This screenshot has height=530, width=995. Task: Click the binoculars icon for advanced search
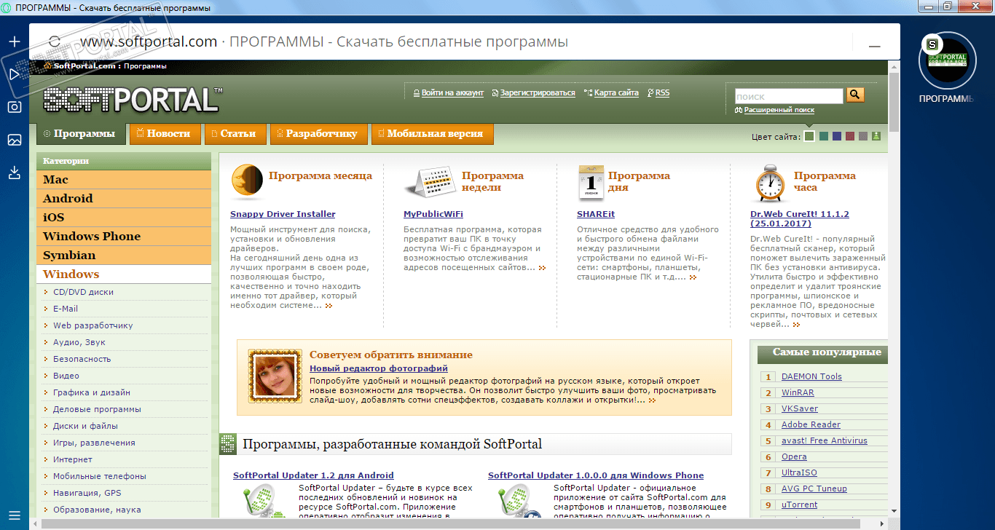pos(739,111)
